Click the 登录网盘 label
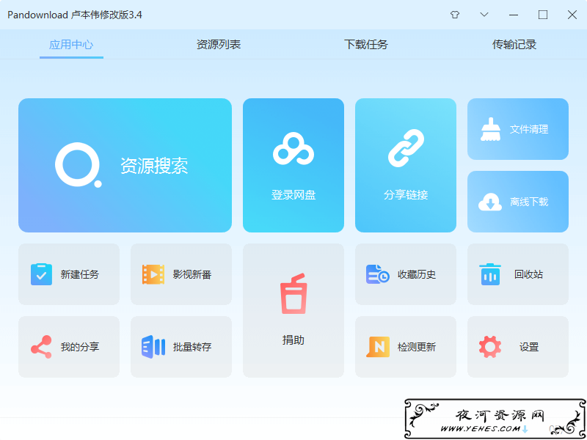Viewport: 587px width, 440px height. (x=293, y=195)
